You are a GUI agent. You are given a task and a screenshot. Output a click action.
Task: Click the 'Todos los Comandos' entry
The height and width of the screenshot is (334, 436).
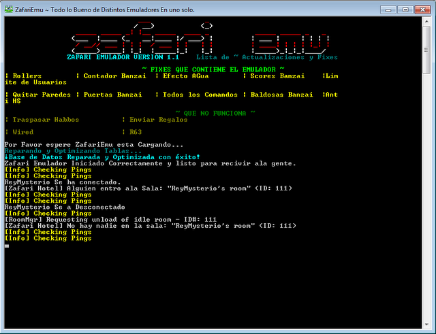(200, 95)
